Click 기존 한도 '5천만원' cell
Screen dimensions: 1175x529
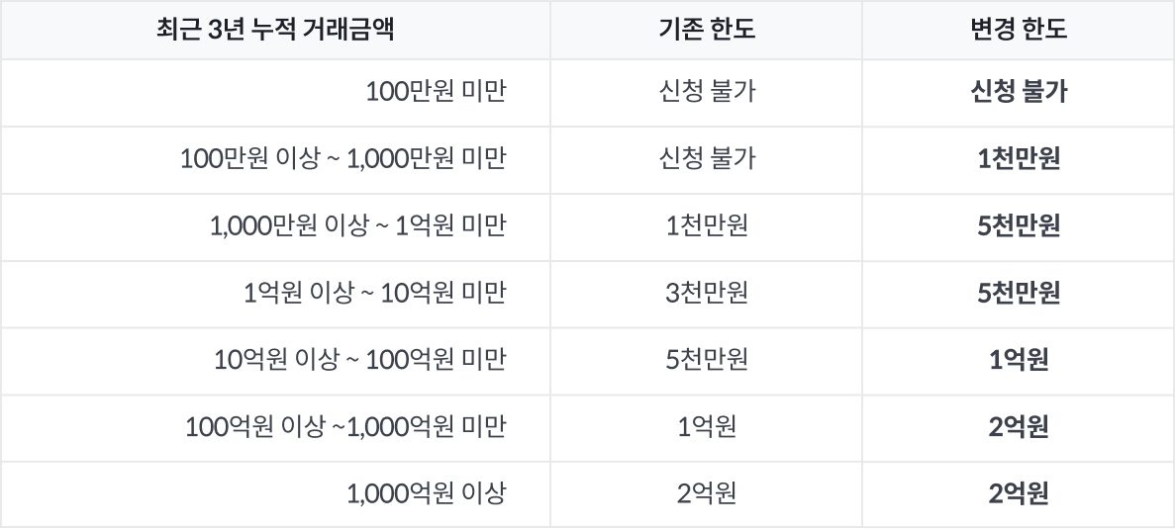tap(707, 360)
